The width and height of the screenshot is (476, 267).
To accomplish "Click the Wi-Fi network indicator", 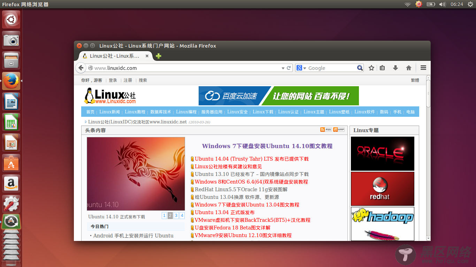I will coord(408,4).
